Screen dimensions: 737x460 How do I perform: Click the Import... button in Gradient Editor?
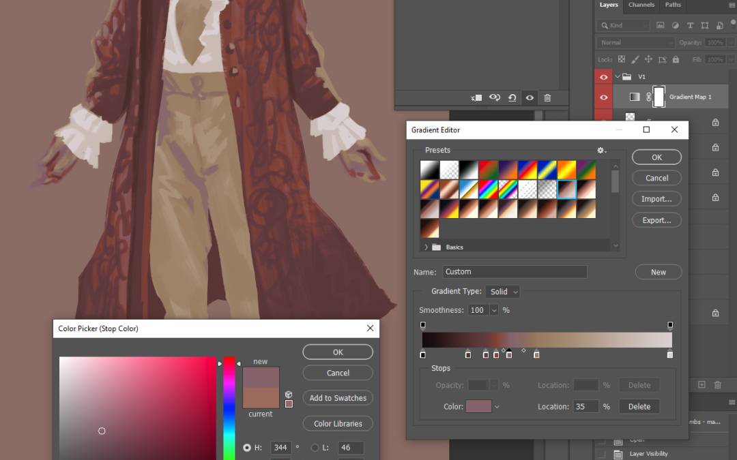[x=656, y=199]
